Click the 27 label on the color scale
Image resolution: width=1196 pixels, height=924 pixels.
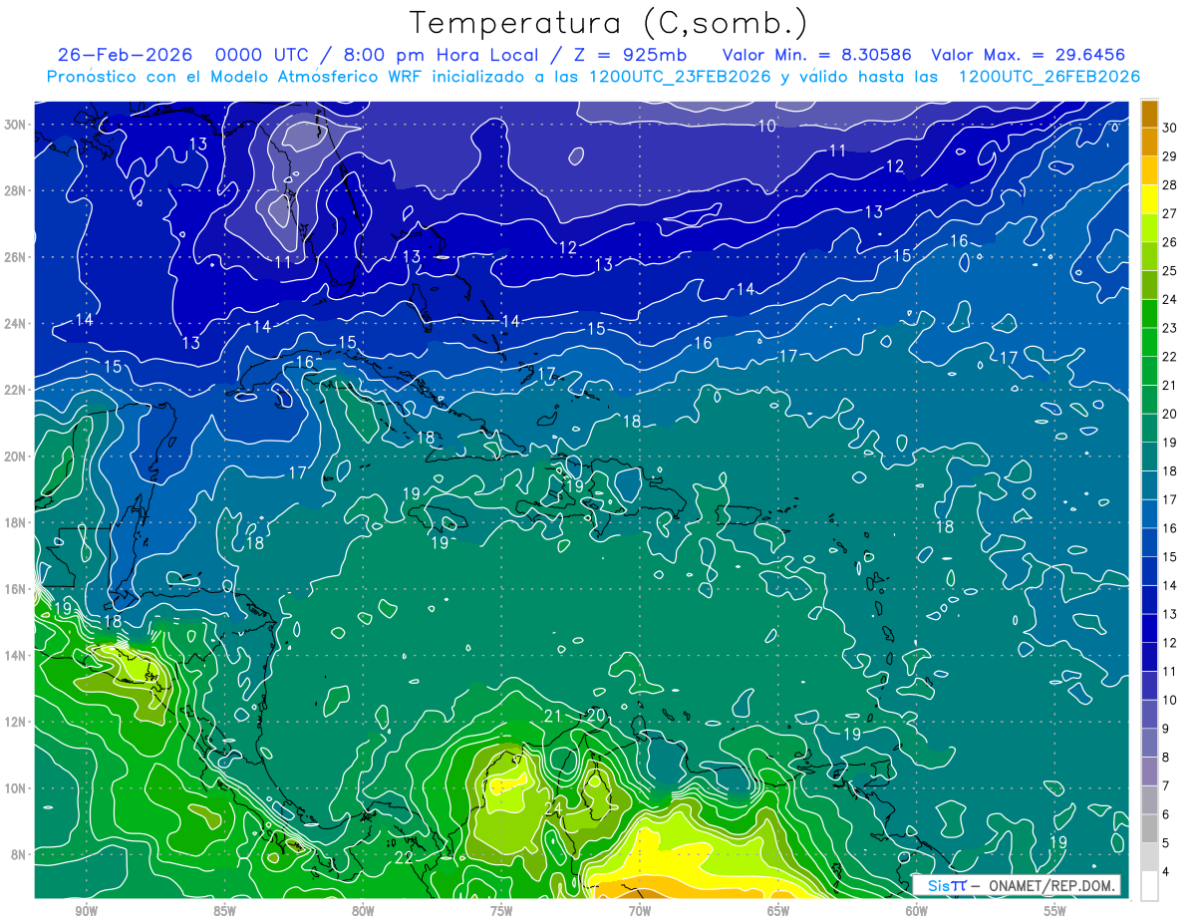[x=1170, y=213]
